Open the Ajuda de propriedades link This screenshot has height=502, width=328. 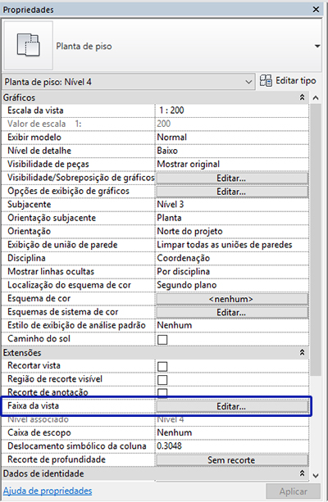[48, 491]
